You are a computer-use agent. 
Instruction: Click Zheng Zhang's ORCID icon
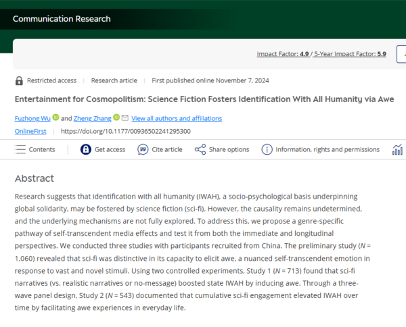pyautogui.click(x=116, y=118)
